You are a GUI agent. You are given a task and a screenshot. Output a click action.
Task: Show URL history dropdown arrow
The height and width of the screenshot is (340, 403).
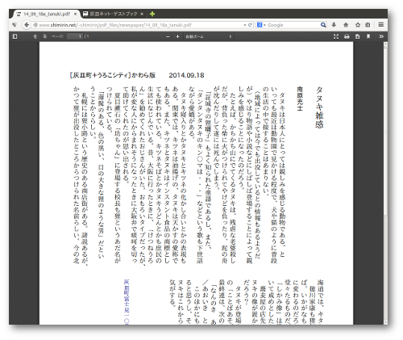(x=245, y=25)
